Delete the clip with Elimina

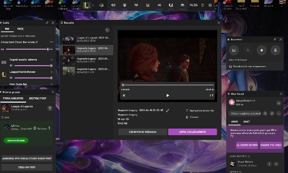(x=192, y=117)
